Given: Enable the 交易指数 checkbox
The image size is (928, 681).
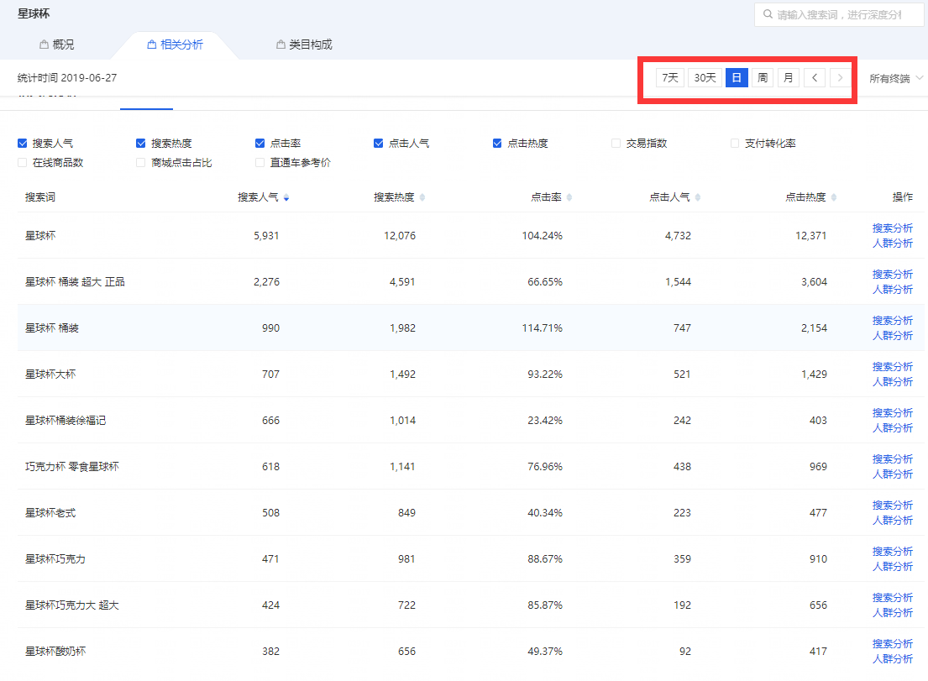Looking at the screenshot, I should coord(616,144).
